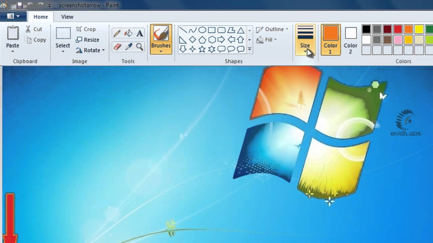Image resolution: width=433 pixels, height=243 pixels.
Task: Choose the Polygon shape
Action: (x=231, y=30)
